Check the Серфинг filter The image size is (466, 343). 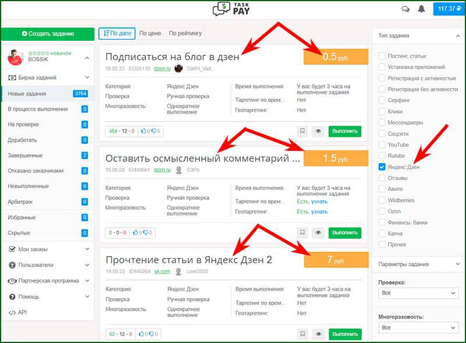click(x=382, y=100)
